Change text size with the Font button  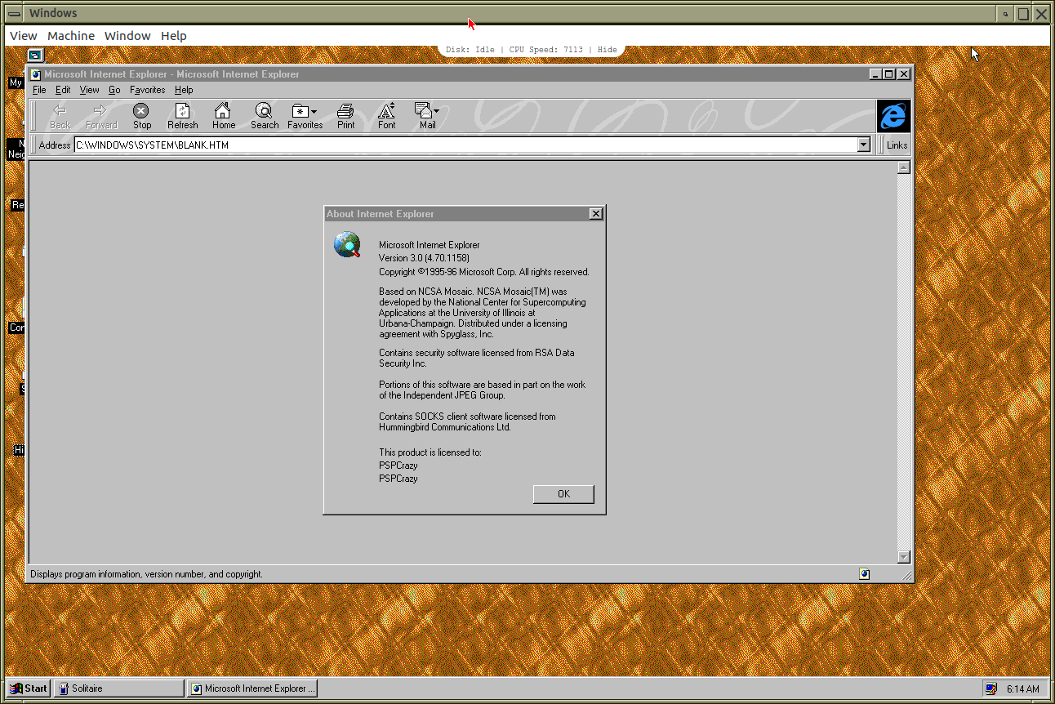(387, 116)
